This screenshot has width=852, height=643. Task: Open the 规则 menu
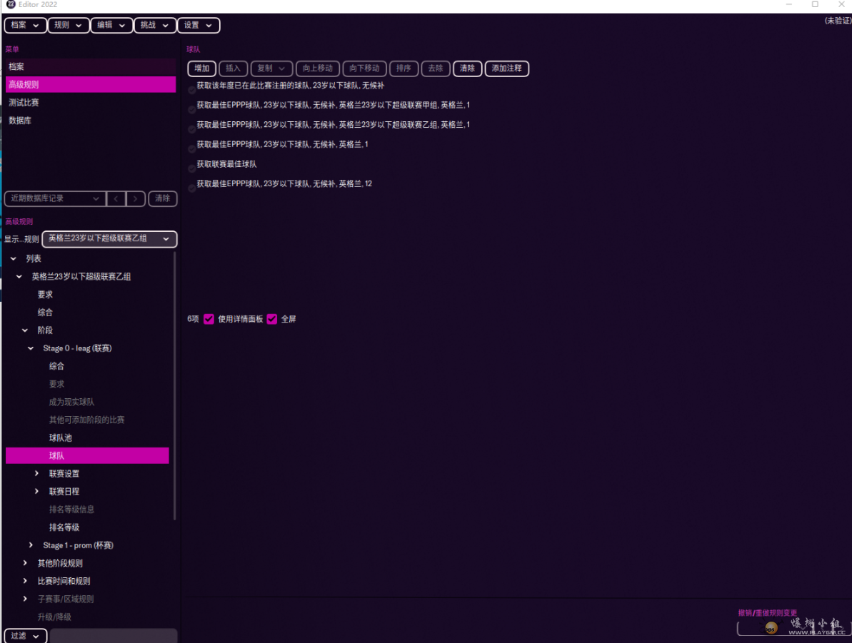[69, 25]
